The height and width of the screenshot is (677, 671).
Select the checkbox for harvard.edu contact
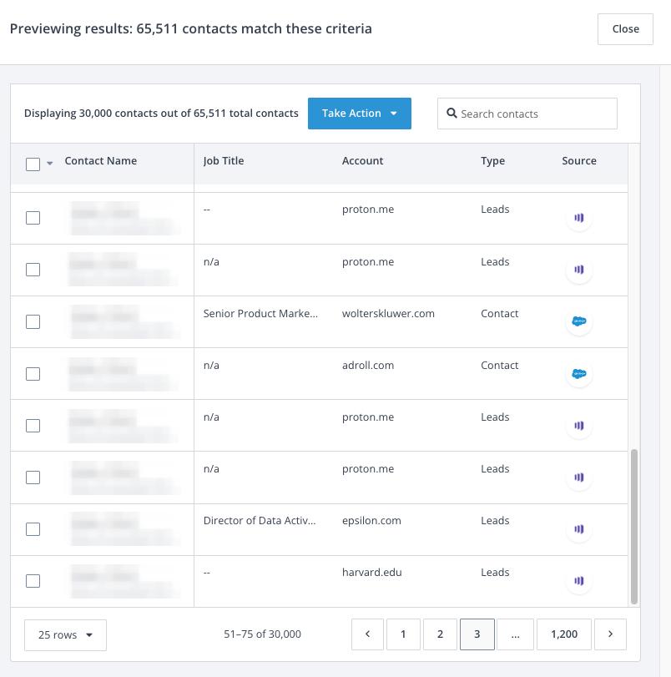pyautogui.click(x=33, y=580)
